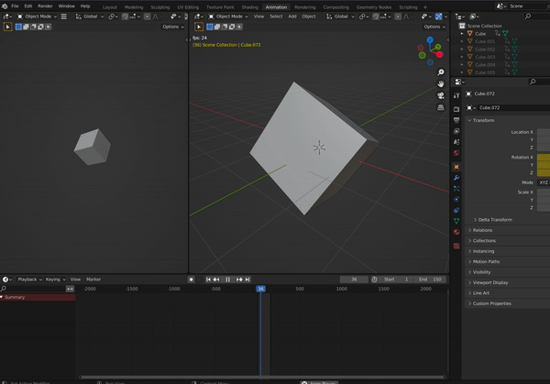Toggle the auto keying record button
Screen dimensions: 550x384
191,279
